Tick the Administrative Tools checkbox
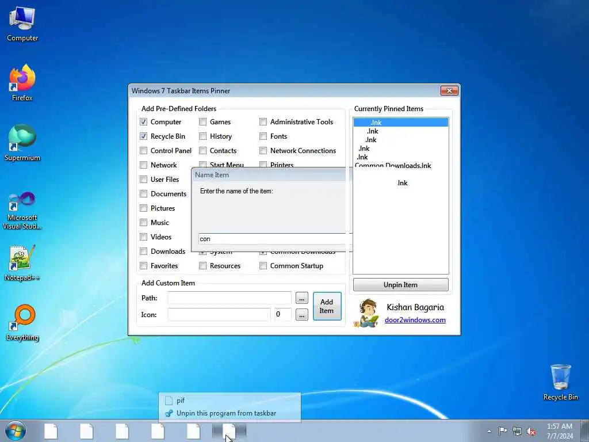 point(263,122)
